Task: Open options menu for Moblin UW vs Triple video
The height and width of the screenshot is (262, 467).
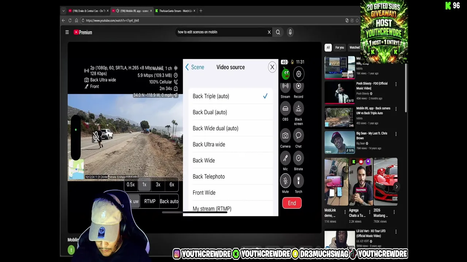Action: click(396, 109)
